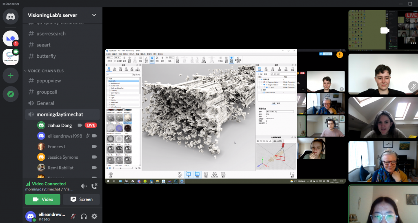Open User Settings gear icon

94,216
